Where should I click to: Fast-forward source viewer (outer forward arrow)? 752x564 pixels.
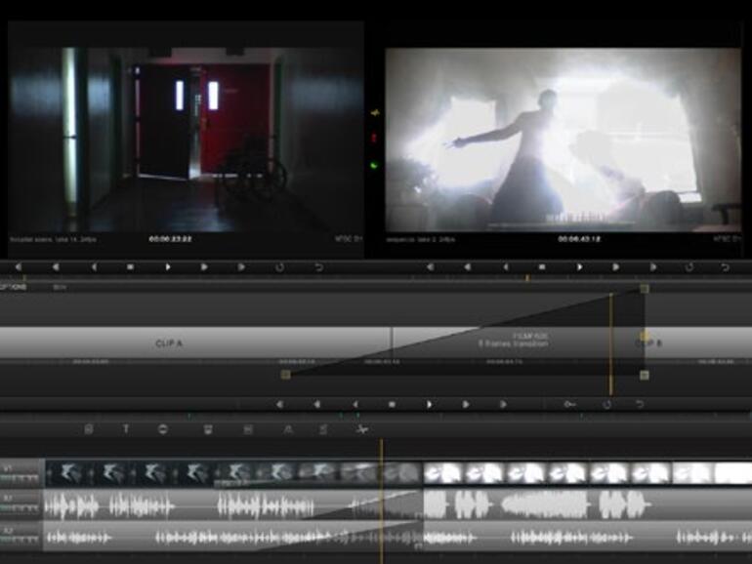[241, 267]
